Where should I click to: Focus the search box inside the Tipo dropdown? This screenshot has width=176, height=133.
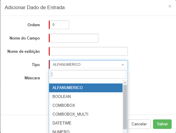click(88, 74)
